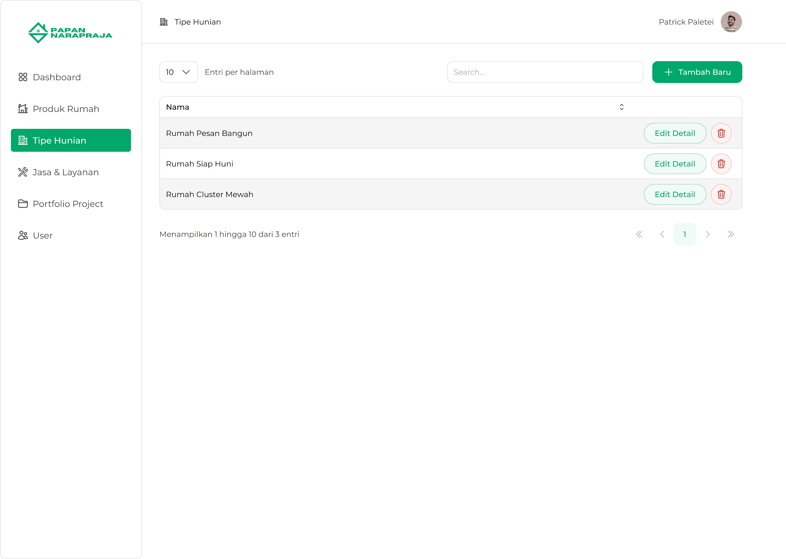786x559 pixels.
Task: Navigate to Produk Rumah in sidebar
Action: (x=66, y=109)
